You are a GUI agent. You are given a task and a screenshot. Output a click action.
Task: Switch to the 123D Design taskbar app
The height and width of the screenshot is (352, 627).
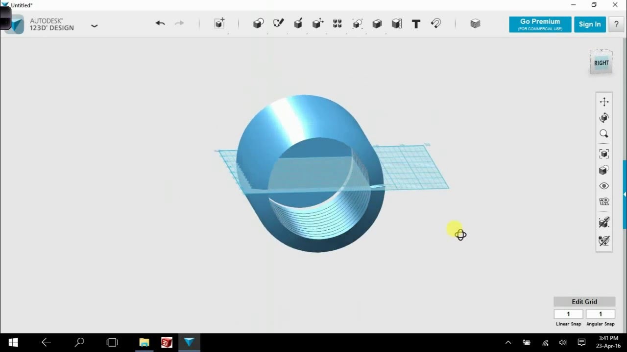[189, 342]
